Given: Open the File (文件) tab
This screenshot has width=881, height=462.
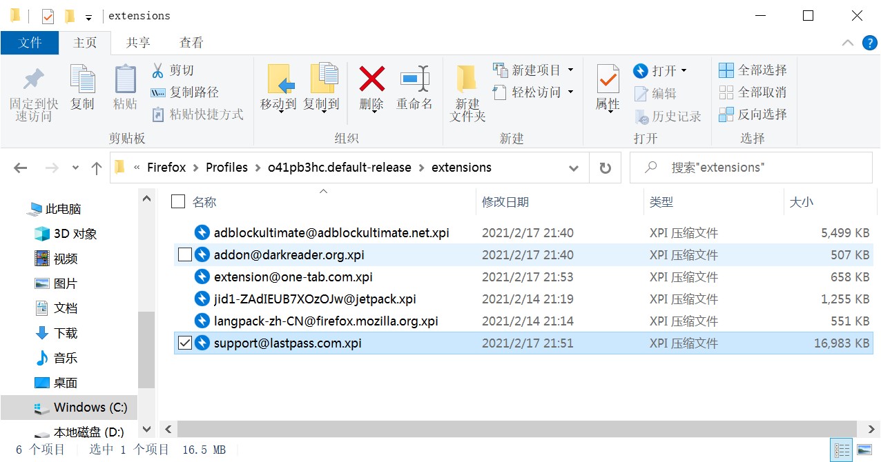Looking at the screenshot, I should pyautogui.click(x=30, y=43).
